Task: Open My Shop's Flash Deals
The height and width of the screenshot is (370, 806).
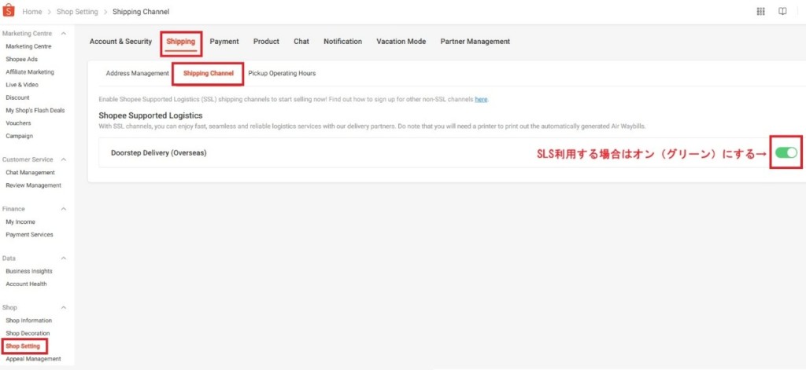Action: click(35, 110)
